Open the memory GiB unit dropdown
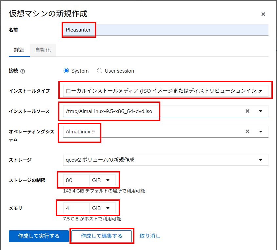The height and width of the screenshot is (250, 277). pyautogui.click(x=102, y=208)
